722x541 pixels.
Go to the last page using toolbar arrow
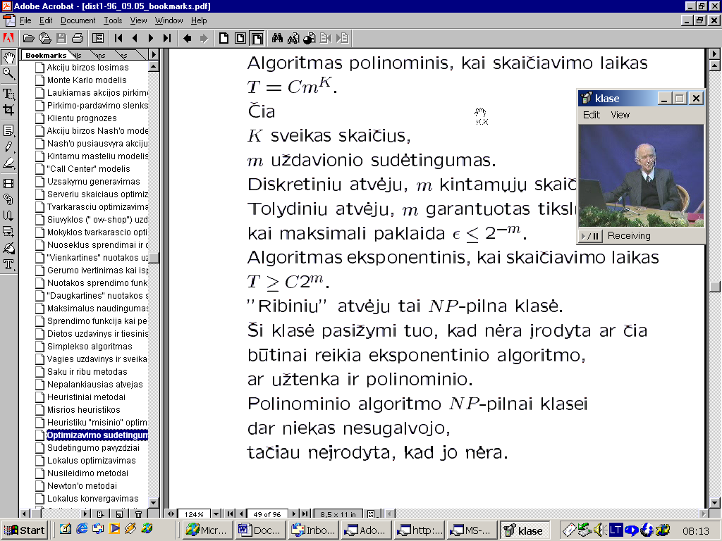click(x=167, y=38)
